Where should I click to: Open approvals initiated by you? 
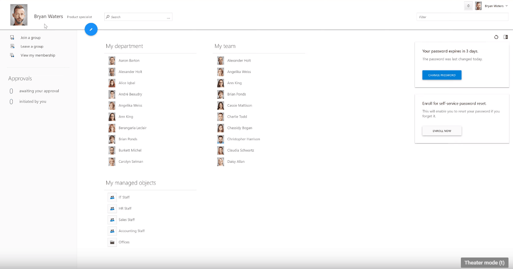32,102
